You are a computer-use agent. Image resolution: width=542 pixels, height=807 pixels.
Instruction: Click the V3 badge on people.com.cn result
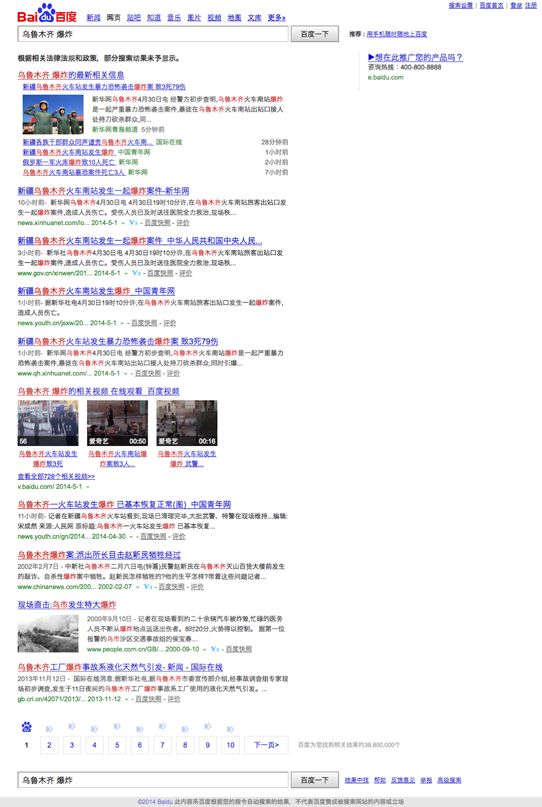point(215,649)
